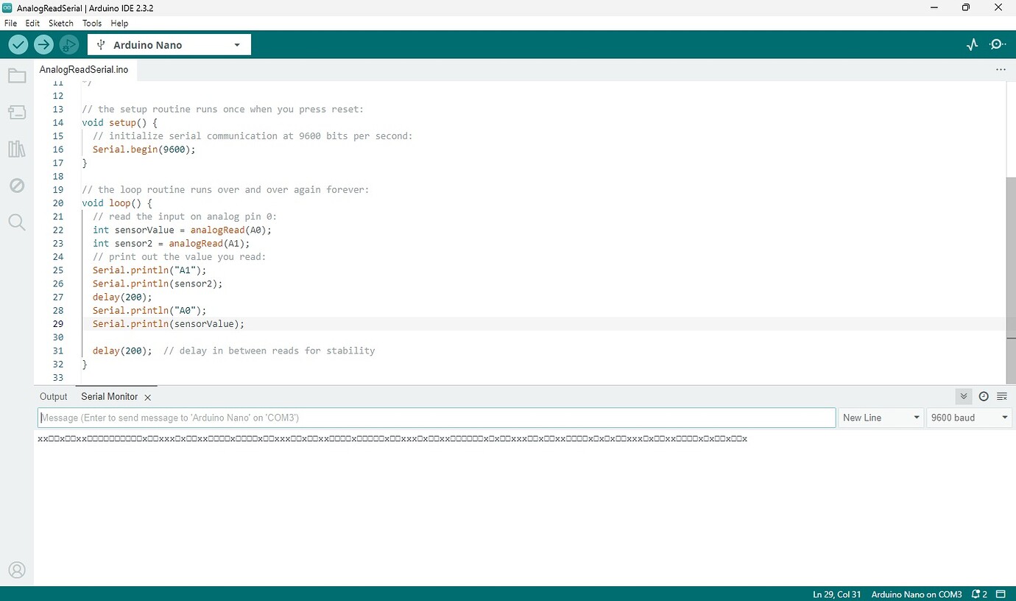
Task: Expand the New Line ending dropdown
Action: [881, 418]
